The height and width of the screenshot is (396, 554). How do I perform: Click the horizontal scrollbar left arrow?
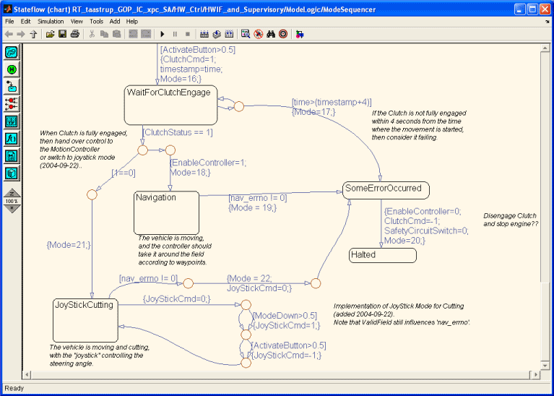coord(27,374)
